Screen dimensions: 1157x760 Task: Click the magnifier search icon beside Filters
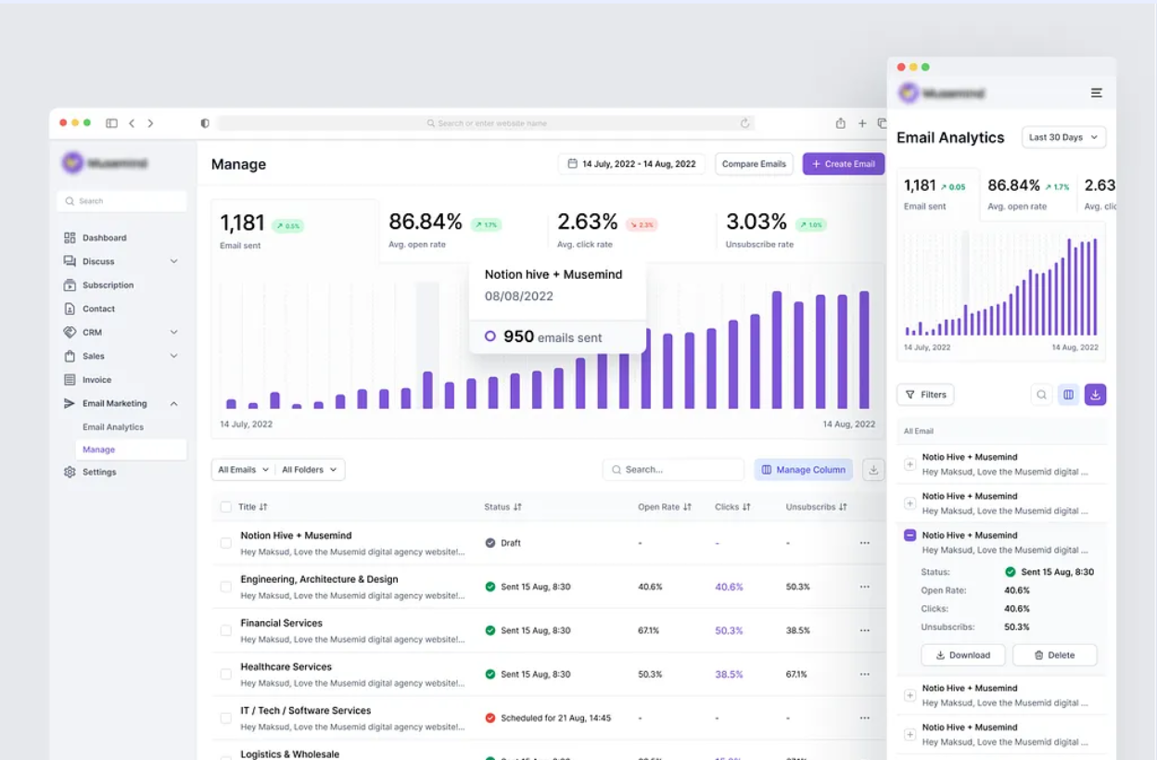1041,395
